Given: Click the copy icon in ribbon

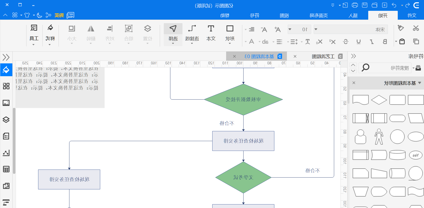Looking at the screenshot, I should [416, 41].
